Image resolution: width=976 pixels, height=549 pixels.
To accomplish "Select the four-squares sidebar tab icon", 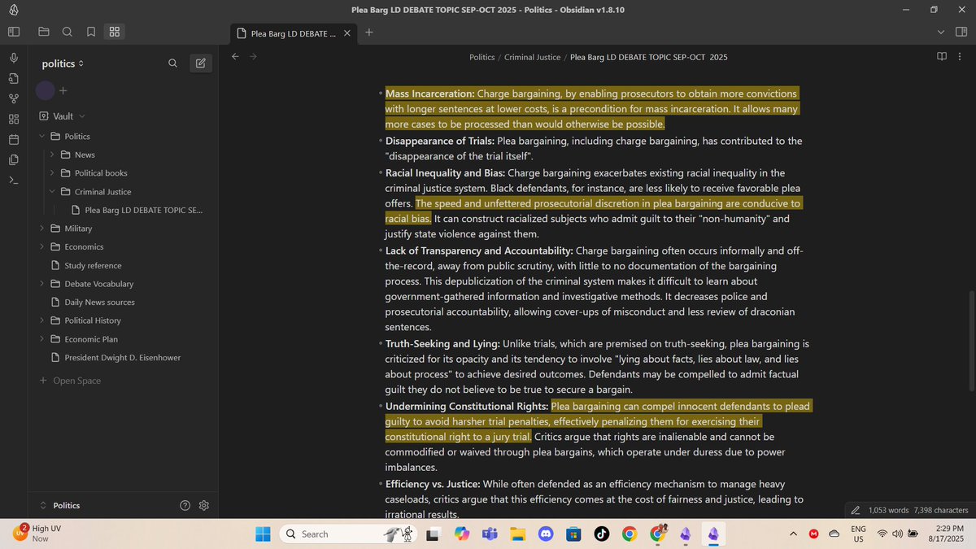I will [115, 32].
